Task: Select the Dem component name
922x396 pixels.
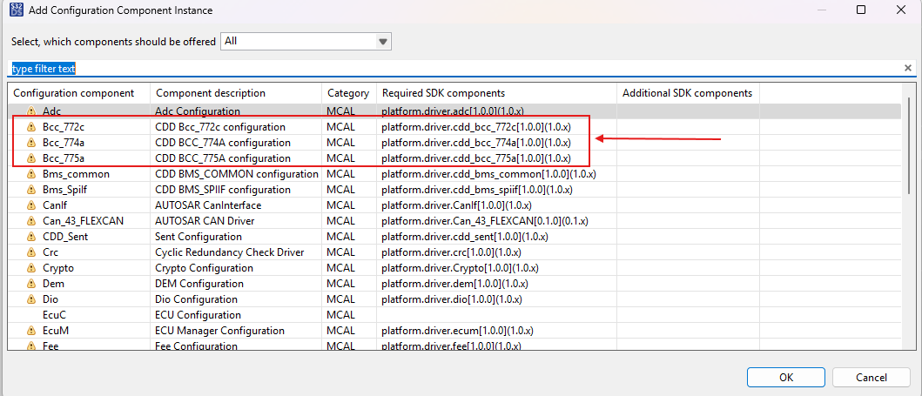Action: (53, 284)
